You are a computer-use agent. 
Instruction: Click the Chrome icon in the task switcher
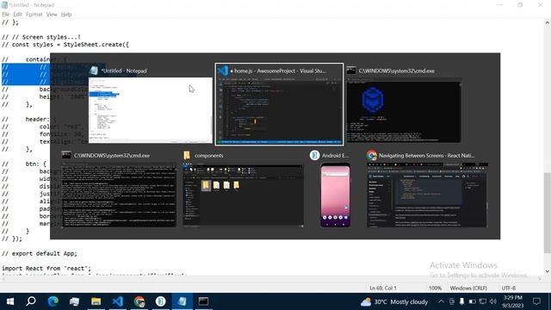(x=371, y=155)
